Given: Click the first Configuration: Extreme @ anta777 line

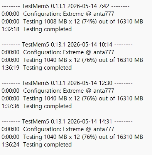Looking at the screenshot, I should click(58, 14).
